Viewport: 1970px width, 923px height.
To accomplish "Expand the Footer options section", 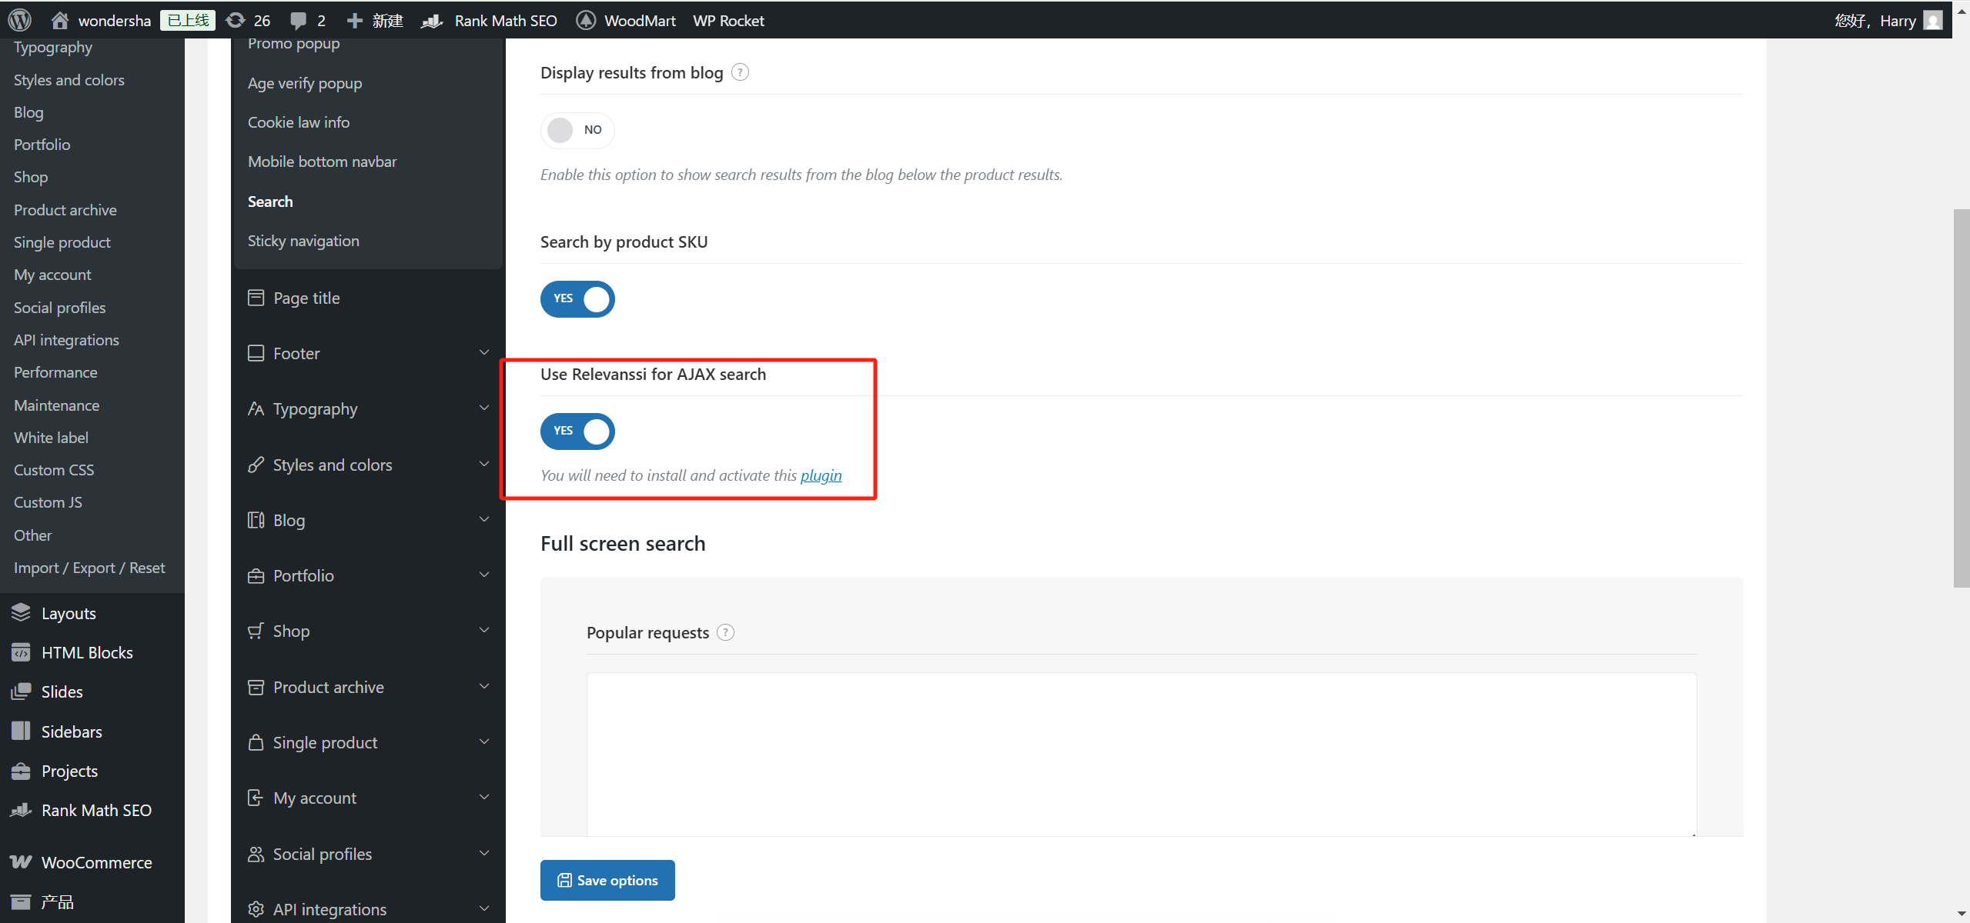I will pyautogui.click(x=368, y=353).
